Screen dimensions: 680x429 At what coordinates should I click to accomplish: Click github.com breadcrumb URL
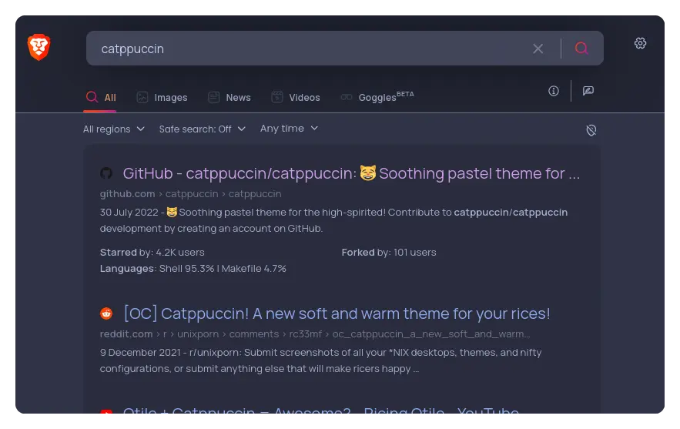(x=190, y=194)
